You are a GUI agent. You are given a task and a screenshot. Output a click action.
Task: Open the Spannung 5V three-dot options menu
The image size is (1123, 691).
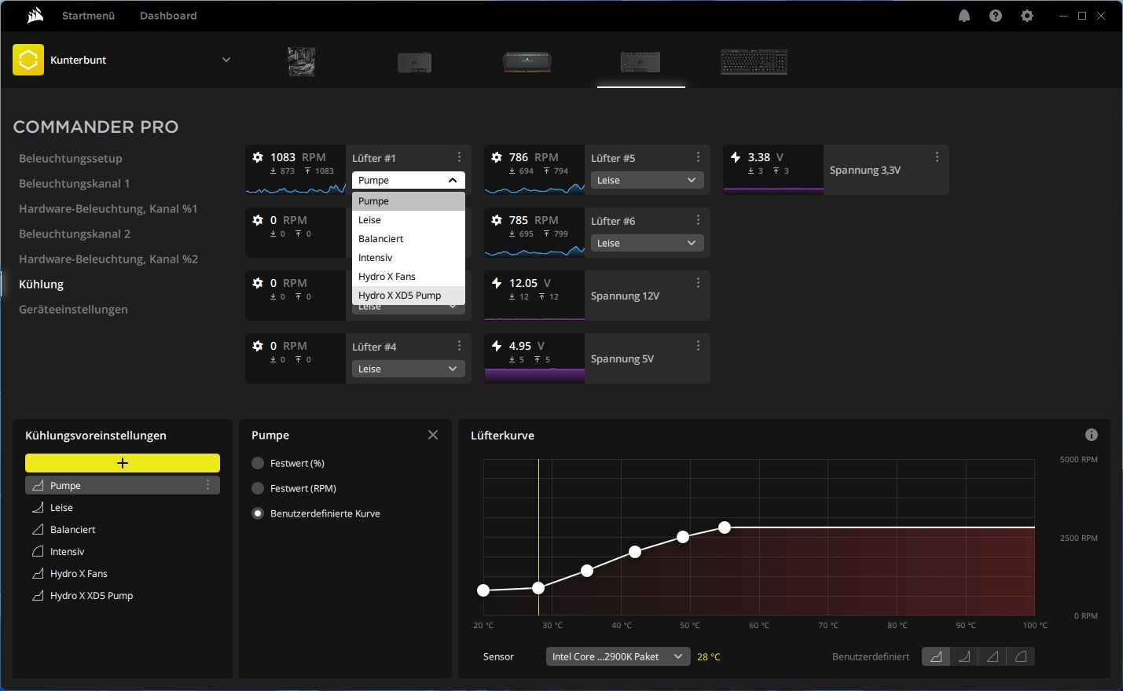click(699, 346)
